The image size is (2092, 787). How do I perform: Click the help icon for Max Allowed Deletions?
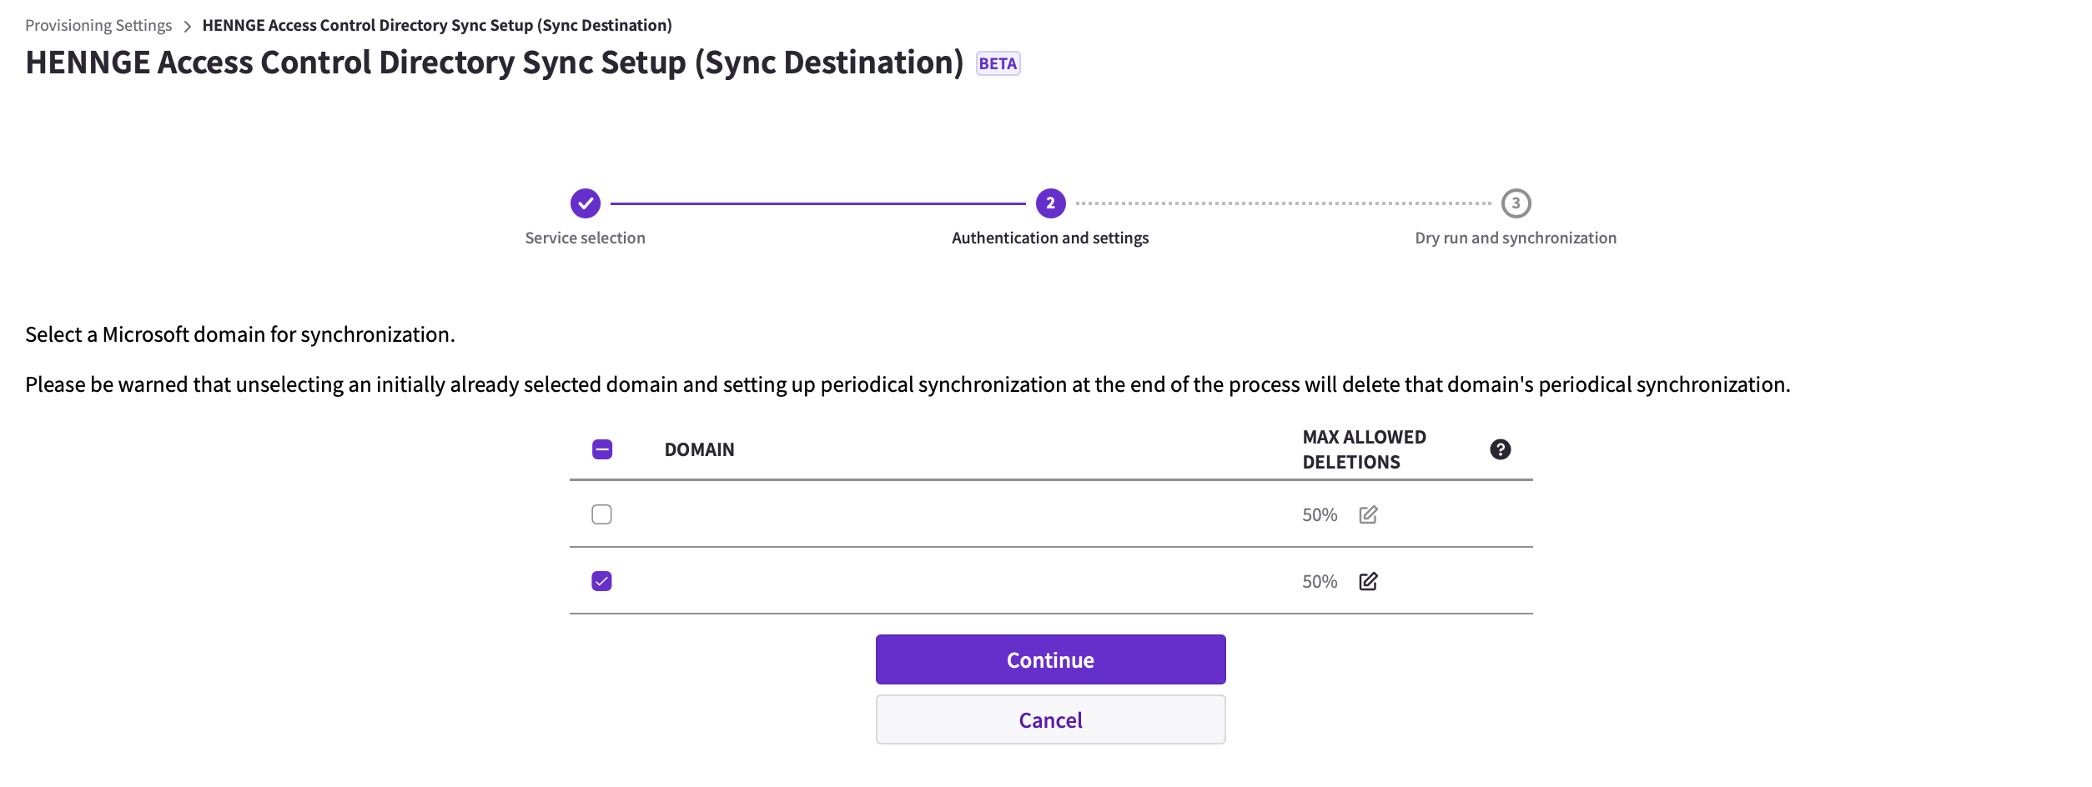coord(1500,449)
